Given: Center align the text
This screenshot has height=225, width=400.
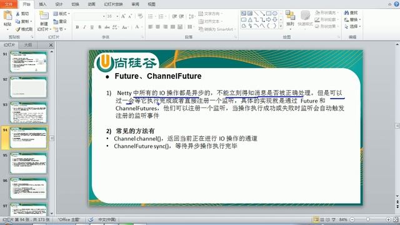Looking at the screenshot, I should 158,27.
